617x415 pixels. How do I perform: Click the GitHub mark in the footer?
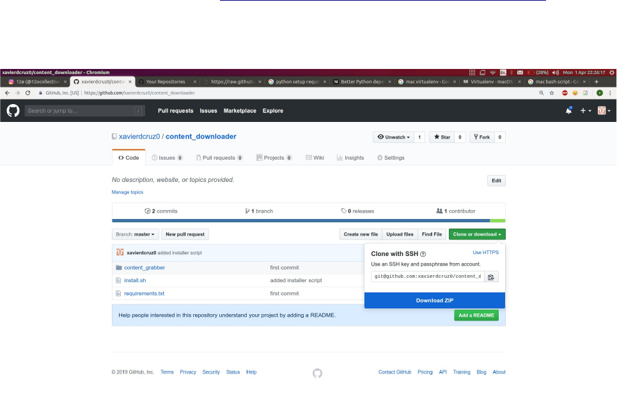tap(317, 373)
